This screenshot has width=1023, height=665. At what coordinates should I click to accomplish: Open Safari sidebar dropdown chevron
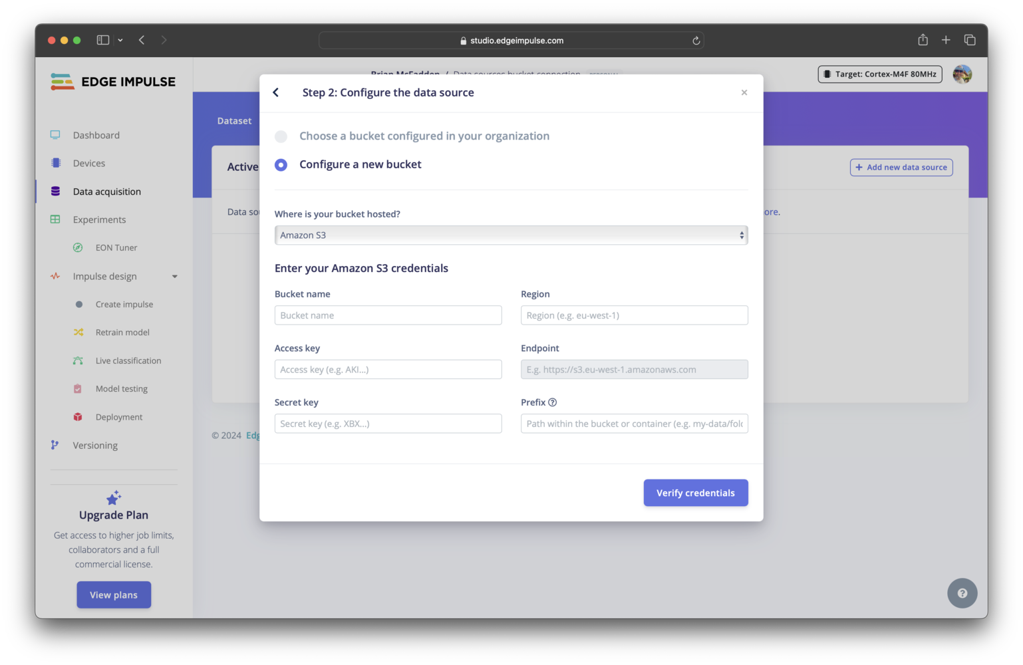(120, 40)
